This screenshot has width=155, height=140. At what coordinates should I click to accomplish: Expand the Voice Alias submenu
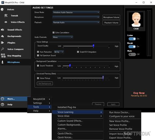tap(77, 116)
